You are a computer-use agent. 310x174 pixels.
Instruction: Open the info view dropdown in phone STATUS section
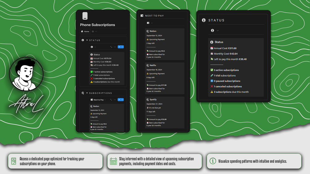(x=93, y=47)
